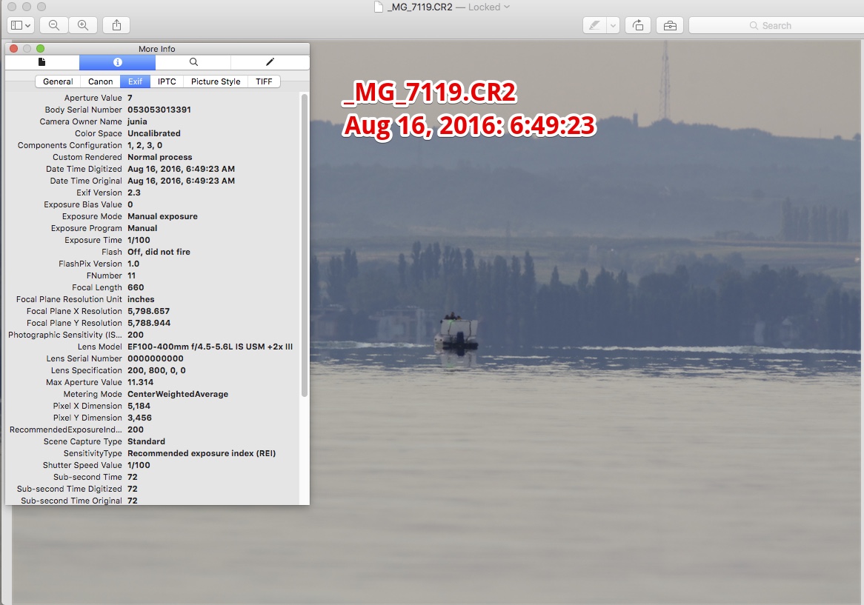Screen dimensions: 864x605
Task: Switch to the IPTC tab
Action: (x=167, y=81)
